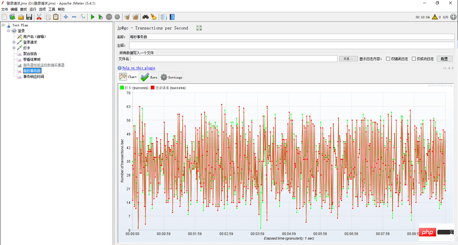Enable the 仅错误日志 checkbox
The height and width of the screenshot is (245, 458).
point(388,59)
